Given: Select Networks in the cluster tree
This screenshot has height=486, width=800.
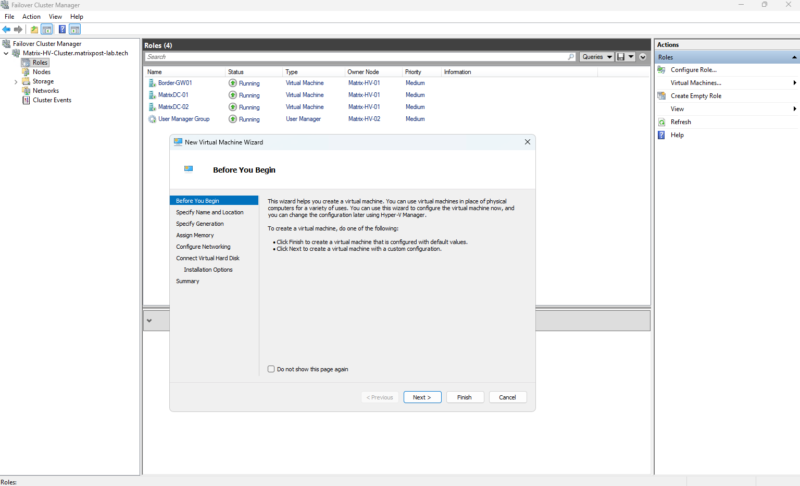Looking at the screenshot, I should pyautogui.click(x=46, y=91).
